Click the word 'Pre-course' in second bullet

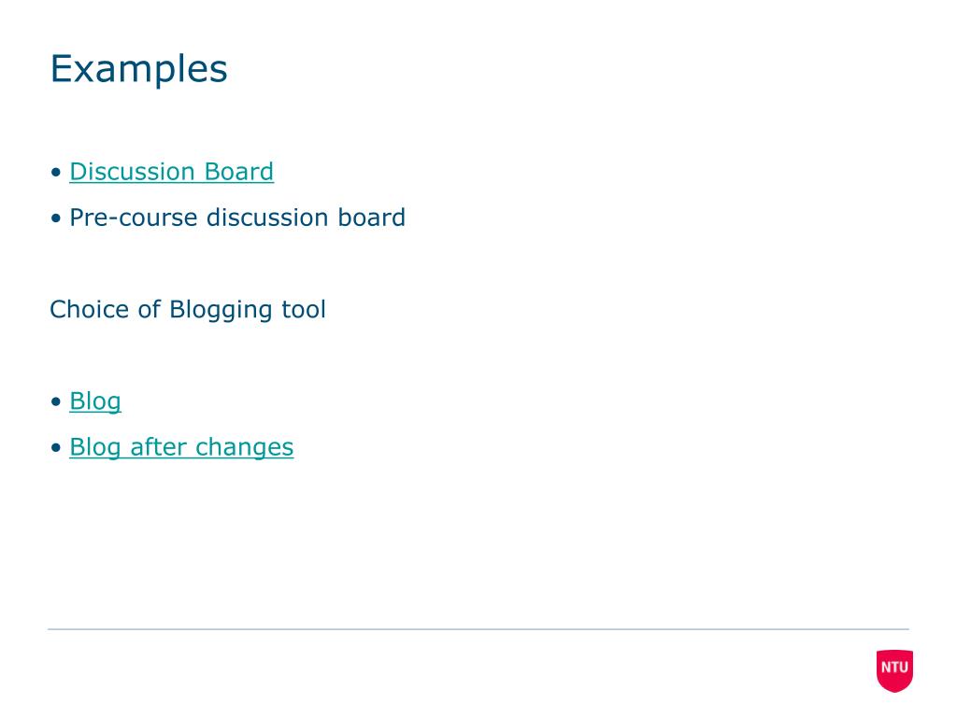133,218
